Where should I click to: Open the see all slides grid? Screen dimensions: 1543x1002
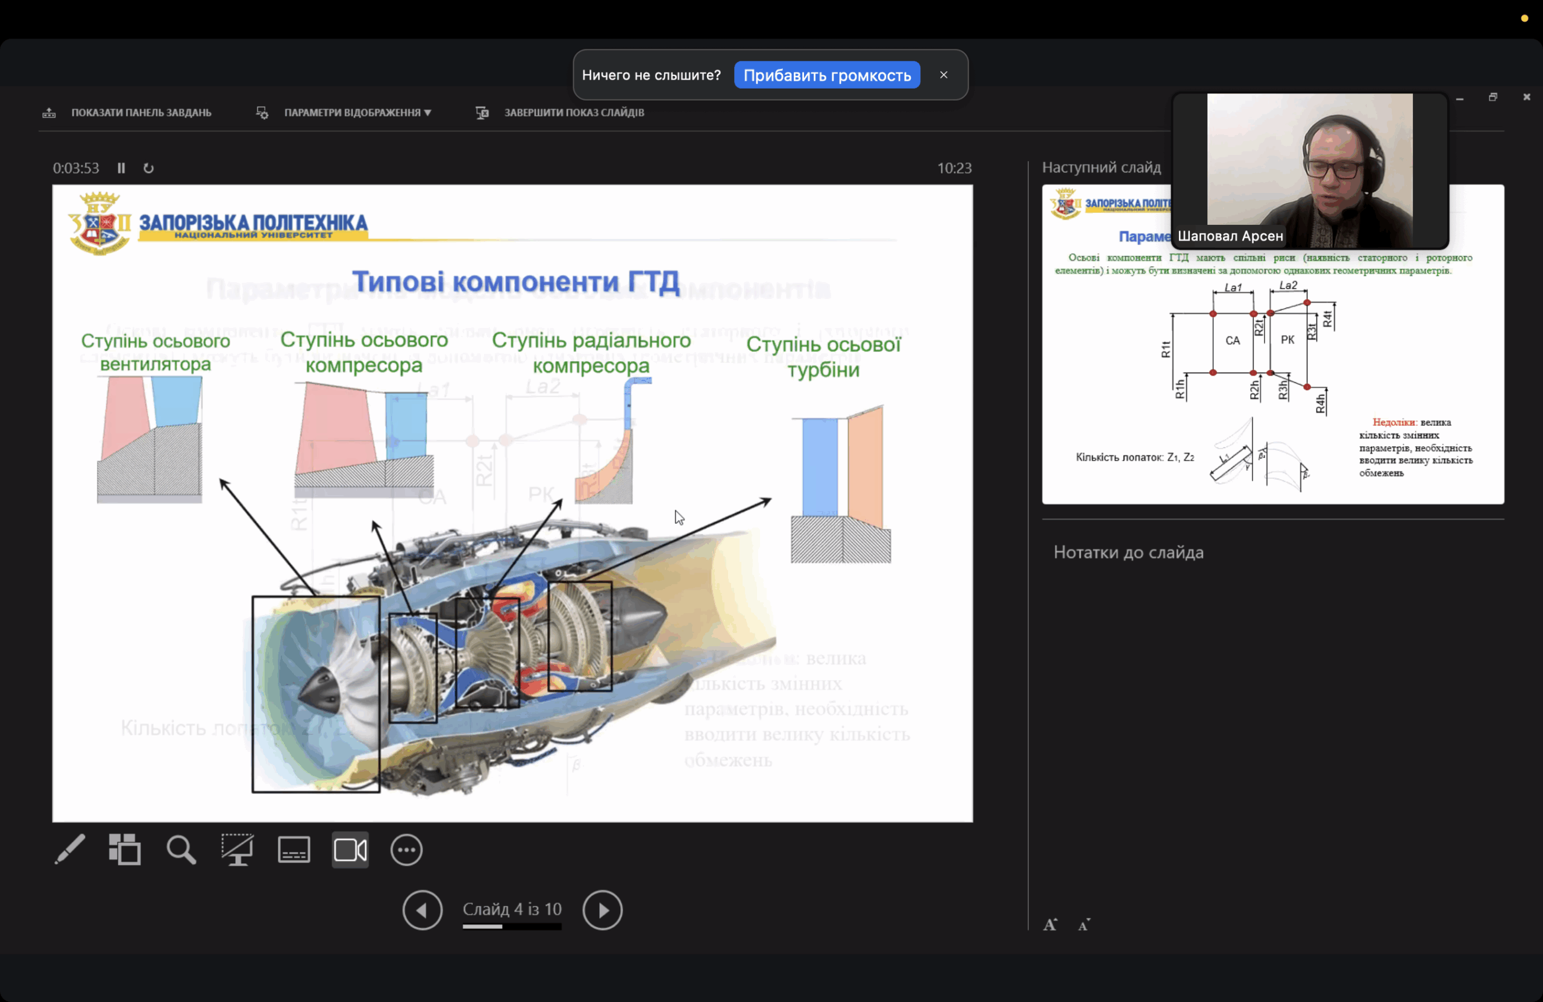click(125, 849)
